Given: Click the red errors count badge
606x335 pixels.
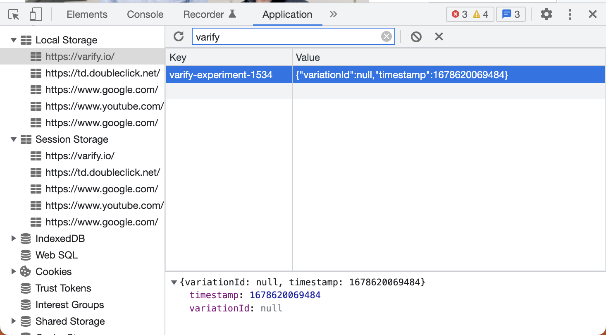Looking at the screenshot, I should click(459, 14).
